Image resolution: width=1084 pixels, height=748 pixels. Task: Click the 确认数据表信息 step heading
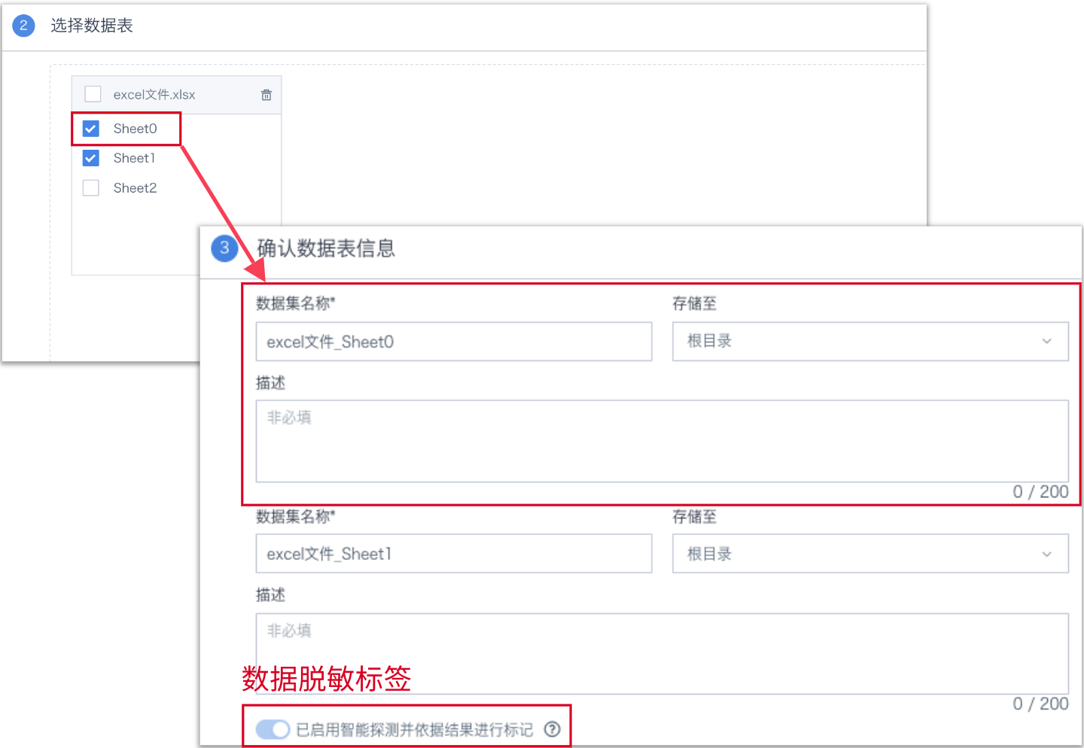[x=326, y=248]
